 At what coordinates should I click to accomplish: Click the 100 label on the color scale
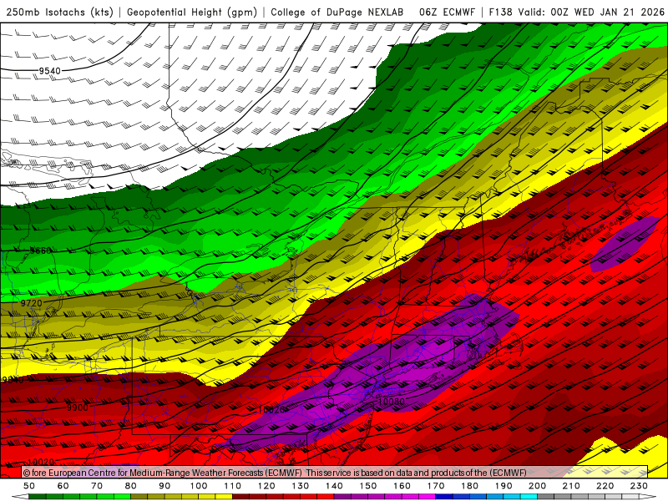pos(198,486)
